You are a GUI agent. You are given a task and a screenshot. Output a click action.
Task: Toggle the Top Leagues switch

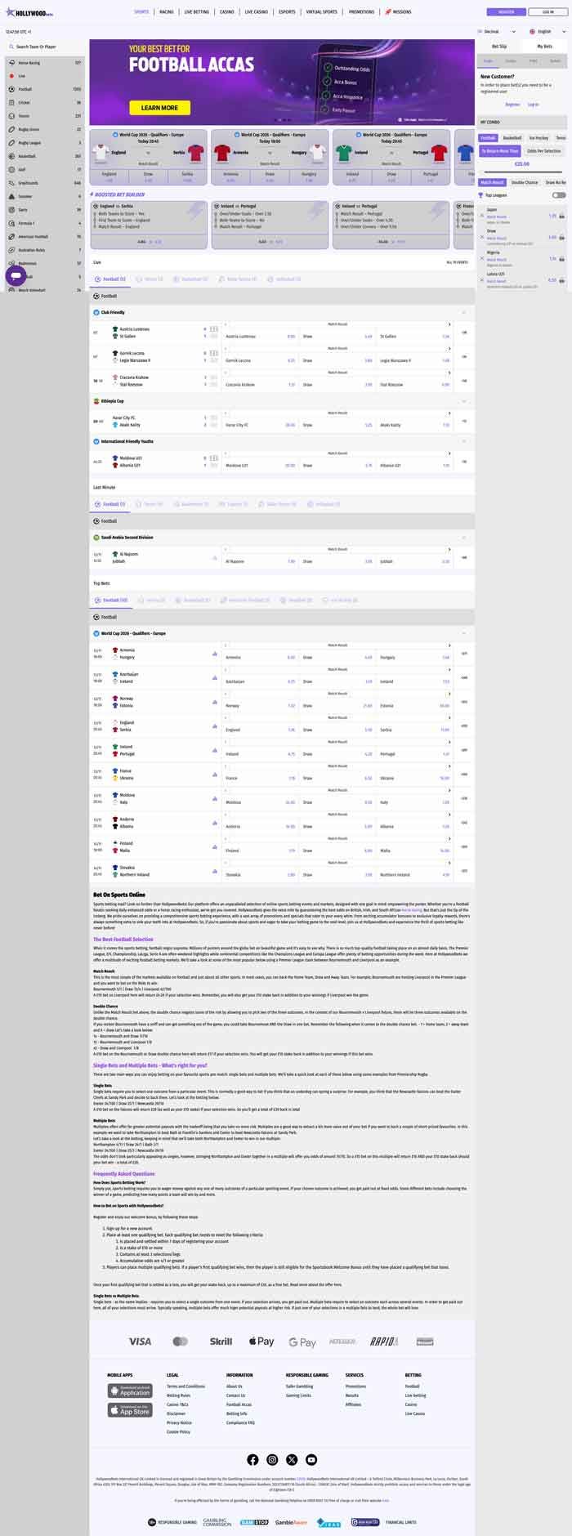pos(558,195)
